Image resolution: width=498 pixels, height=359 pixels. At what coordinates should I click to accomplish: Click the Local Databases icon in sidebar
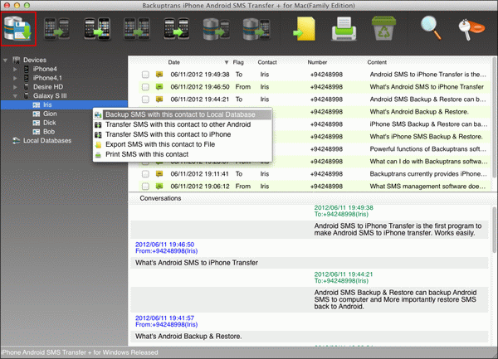tap(17, 140)
